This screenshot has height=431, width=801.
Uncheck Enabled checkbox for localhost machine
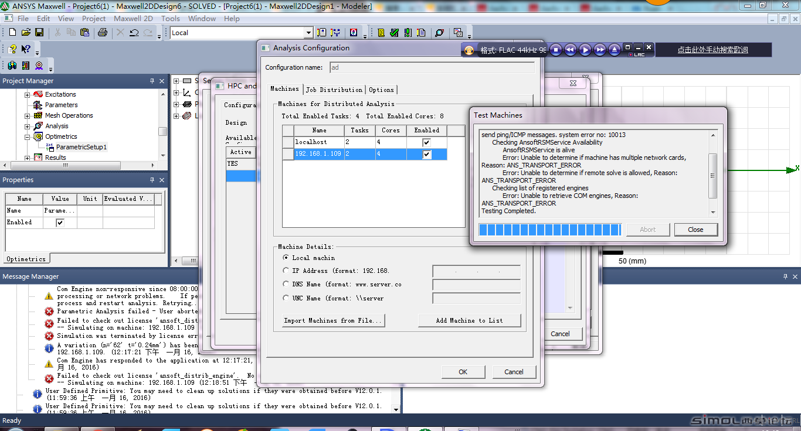[426, 142]
